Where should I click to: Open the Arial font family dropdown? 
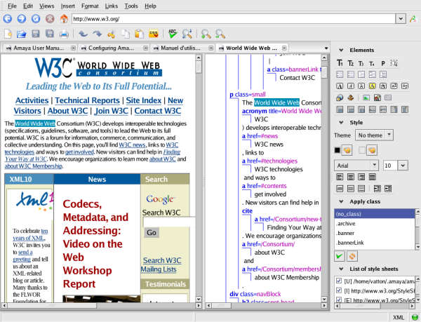[x=356, y=165]
